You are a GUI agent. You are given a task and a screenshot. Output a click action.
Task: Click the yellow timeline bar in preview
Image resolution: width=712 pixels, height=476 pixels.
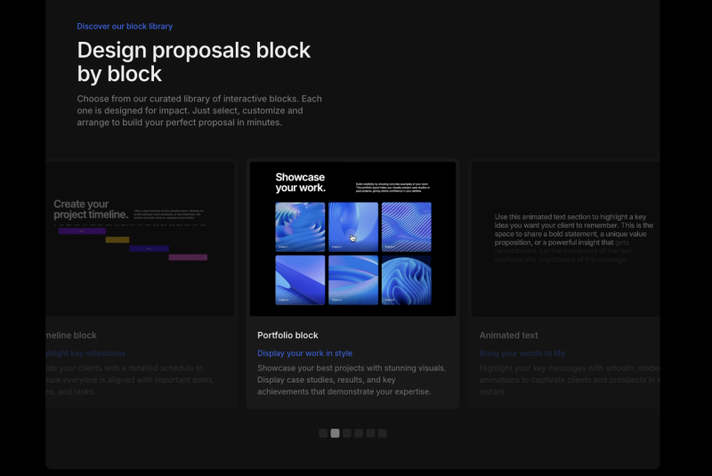tap(117, 239)
